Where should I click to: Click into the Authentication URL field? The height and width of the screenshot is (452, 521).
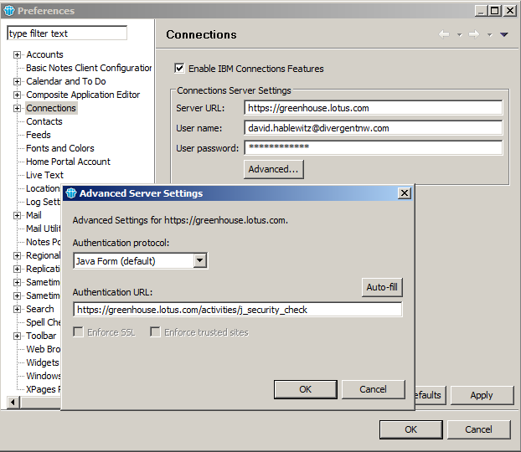pyautogui.click(x=237, y=310)
